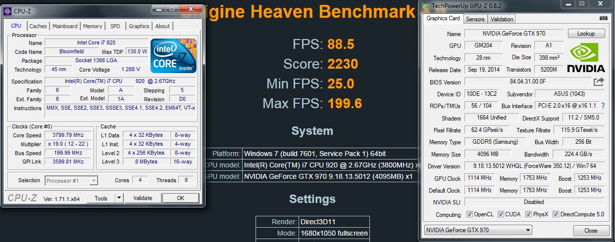Click the Name field showing Intel Core i7 920
This screenshot has height=242, width=615.
96,43
